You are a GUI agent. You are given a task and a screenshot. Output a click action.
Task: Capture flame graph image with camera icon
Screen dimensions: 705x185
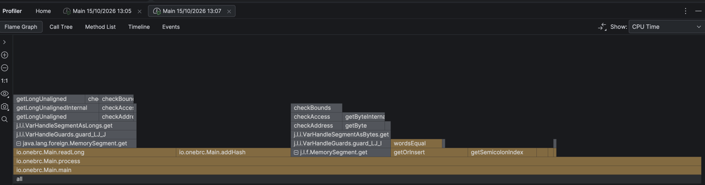click(x=4, y=106)
